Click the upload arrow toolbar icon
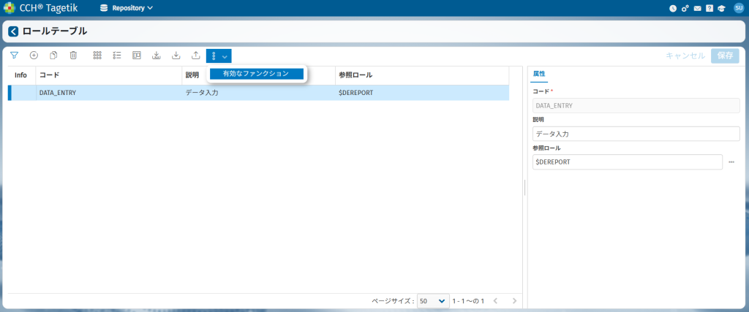Screen dimensions: 749x312 coord(195,56)
